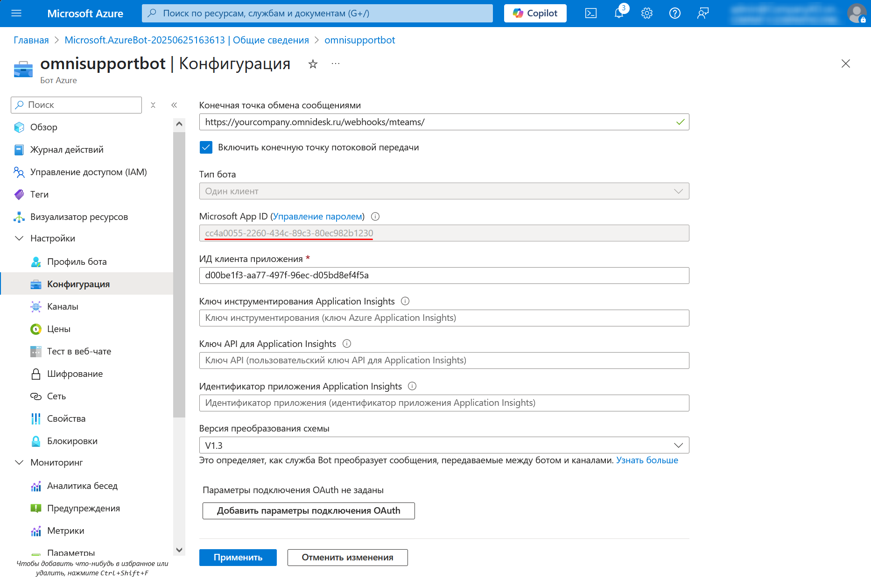
Task: Show info tooltip for Microsoft App ID
Action: coord(375,216)
